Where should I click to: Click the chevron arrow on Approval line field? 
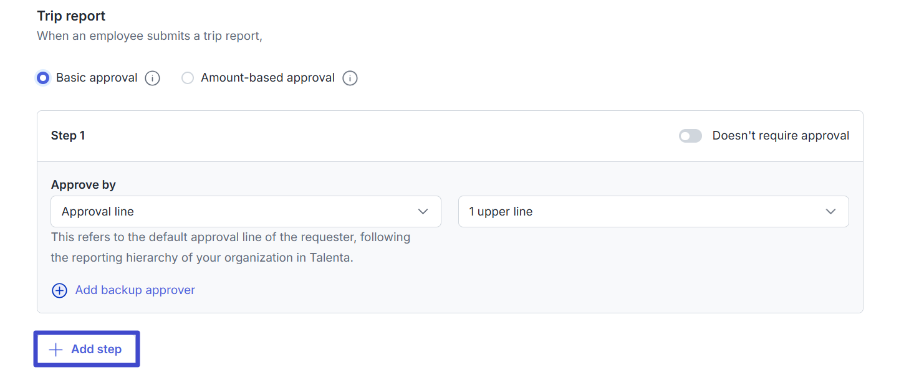click(x=423, y=212)
